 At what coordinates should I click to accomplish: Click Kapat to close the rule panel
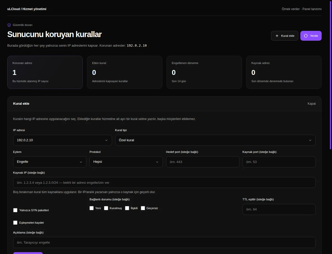click(312, 104)
